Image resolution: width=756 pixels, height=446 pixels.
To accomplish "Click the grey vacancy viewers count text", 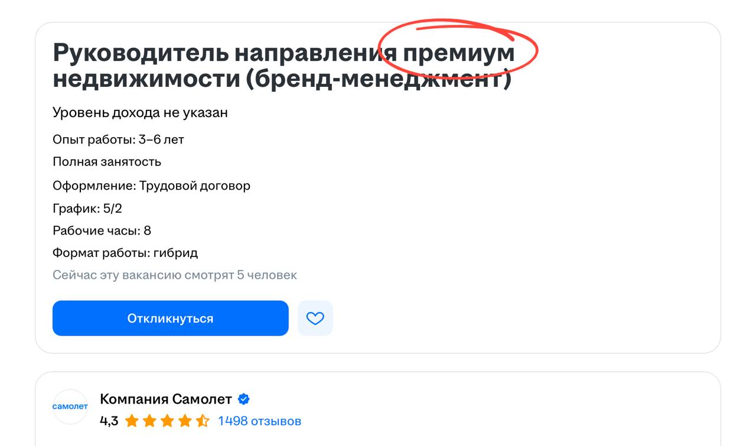I will (x=175, y=275).
